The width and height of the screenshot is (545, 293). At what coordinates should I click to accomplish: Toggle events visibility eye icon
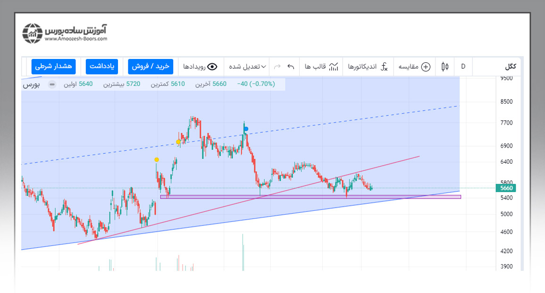(212, 67)
